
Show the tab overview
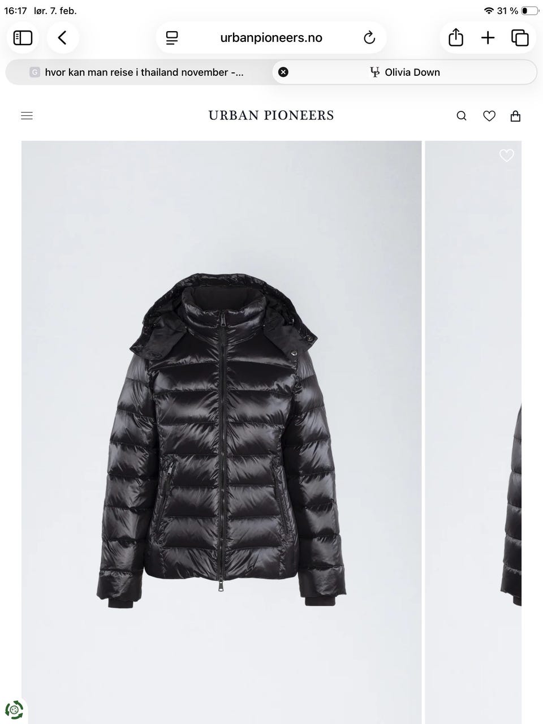click(x=520, y=38)
